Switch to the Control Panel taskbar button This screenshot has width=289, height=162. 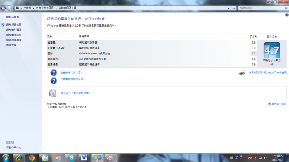pos(98,158)
